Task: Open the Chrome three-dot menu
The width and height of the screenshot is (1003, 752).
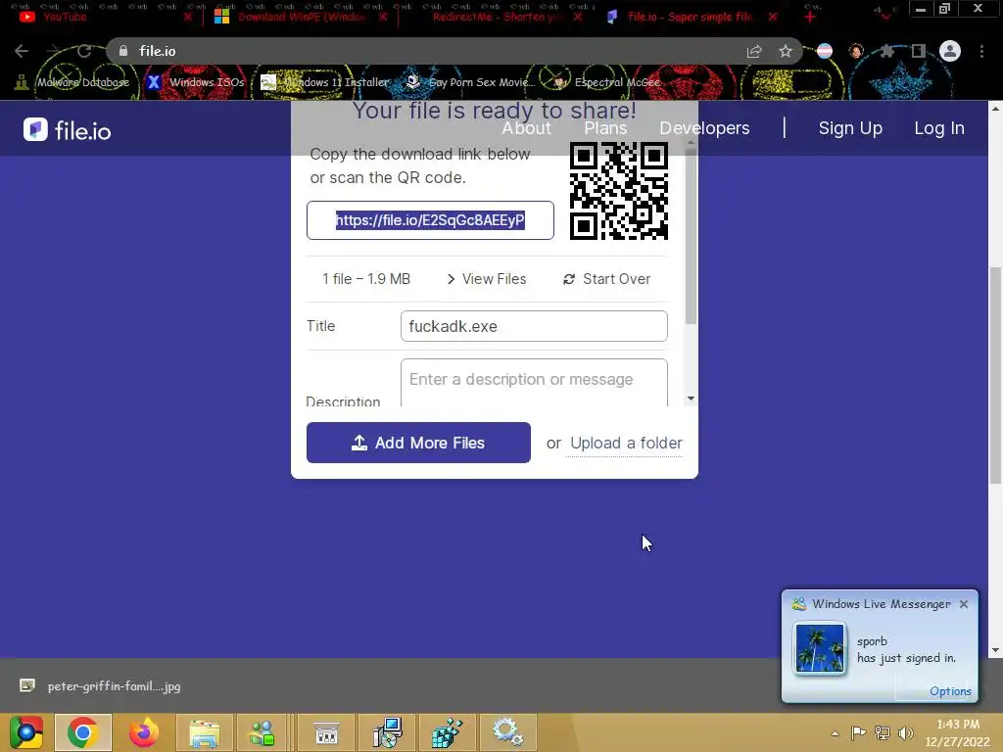Action: tap(981, 51)
